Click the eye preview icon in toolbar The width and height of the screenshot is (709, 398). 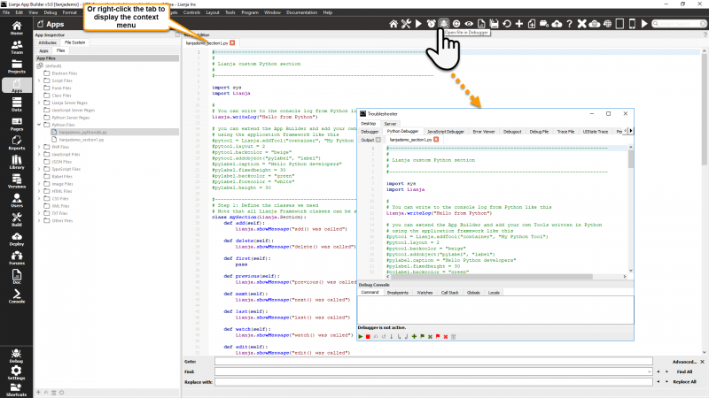pos(469,24)
